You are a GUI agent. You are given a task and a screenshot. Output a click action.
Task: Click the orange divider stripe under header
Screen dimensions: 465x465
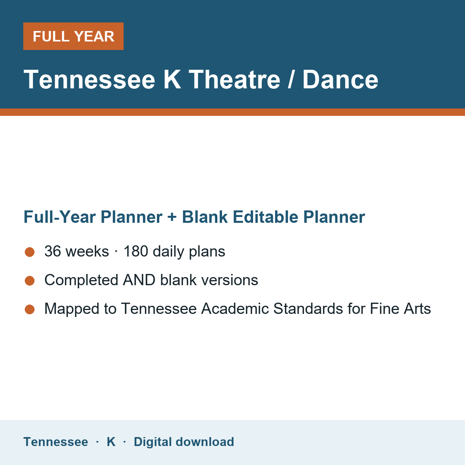click(x=232, y=112)
